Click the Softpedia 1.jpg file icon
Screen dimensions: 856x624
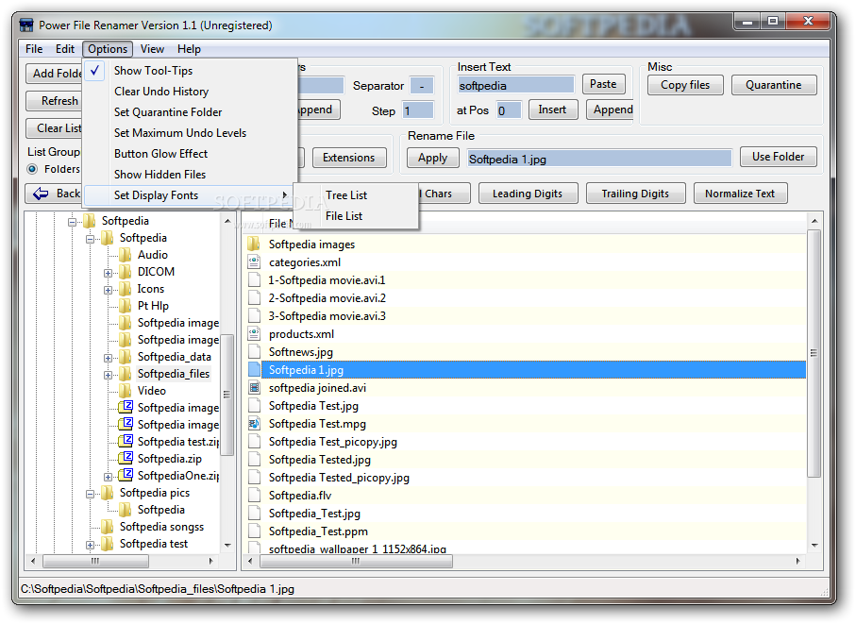[254, 370]
